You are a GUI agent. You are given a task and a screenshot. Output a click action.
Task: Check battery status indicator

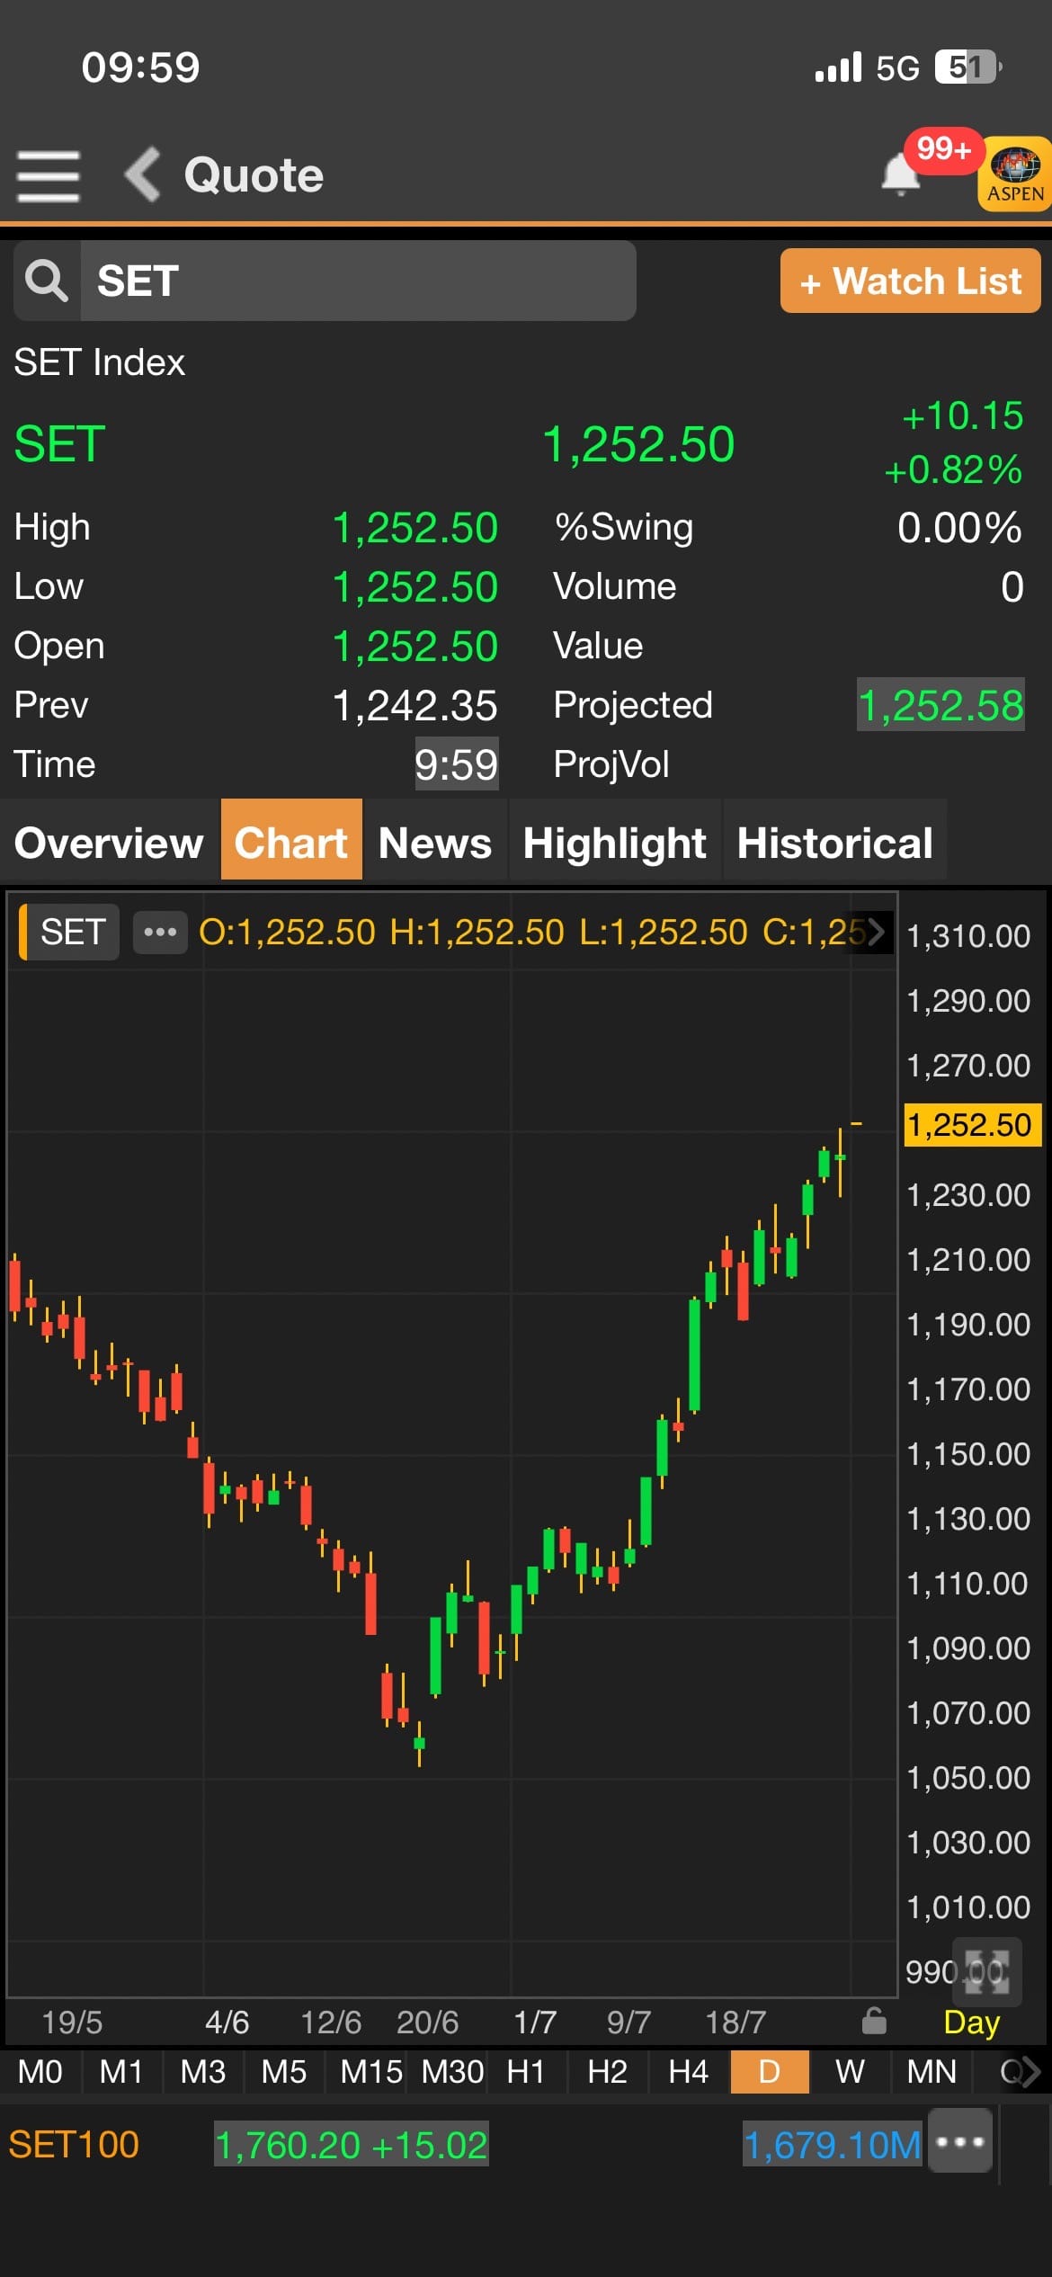coord(969,67)
